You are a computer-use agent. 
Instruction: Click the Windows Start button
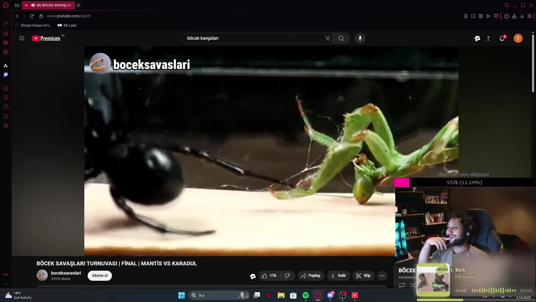click(x=181, y=295)
